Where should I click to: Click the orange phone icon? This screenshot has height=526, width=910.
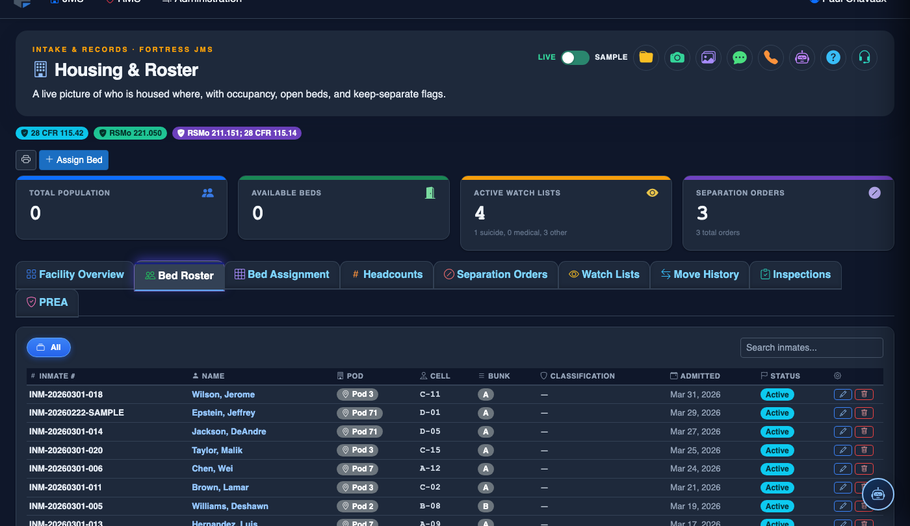770,57
